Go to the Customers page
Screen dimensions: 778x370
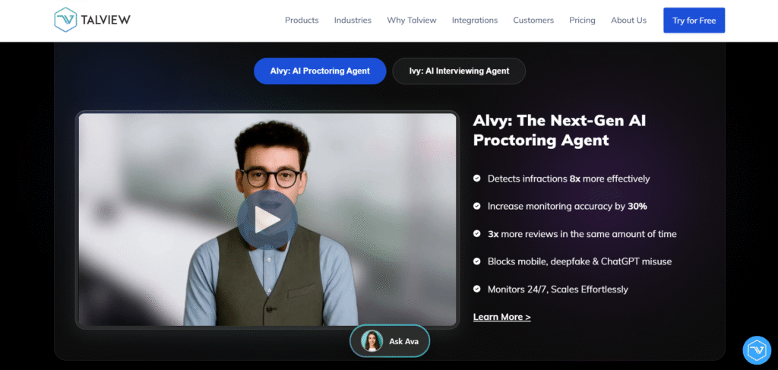(533, 21)
